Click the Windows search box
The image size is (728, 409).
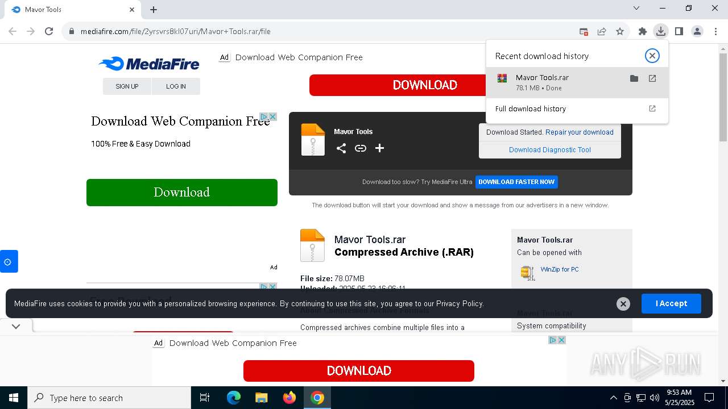click(x=109, y=398)
